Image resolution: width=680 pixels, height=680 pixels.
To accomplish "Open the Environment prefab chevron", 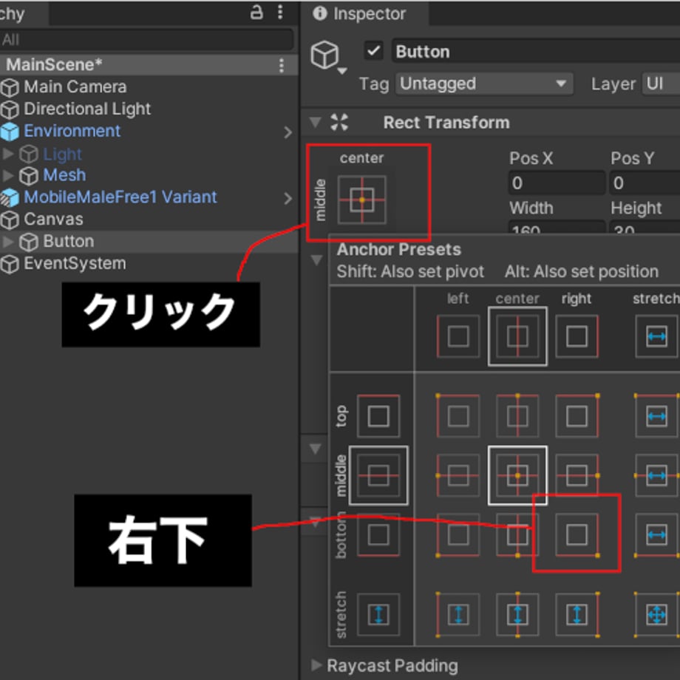I will tap(288, 132).
